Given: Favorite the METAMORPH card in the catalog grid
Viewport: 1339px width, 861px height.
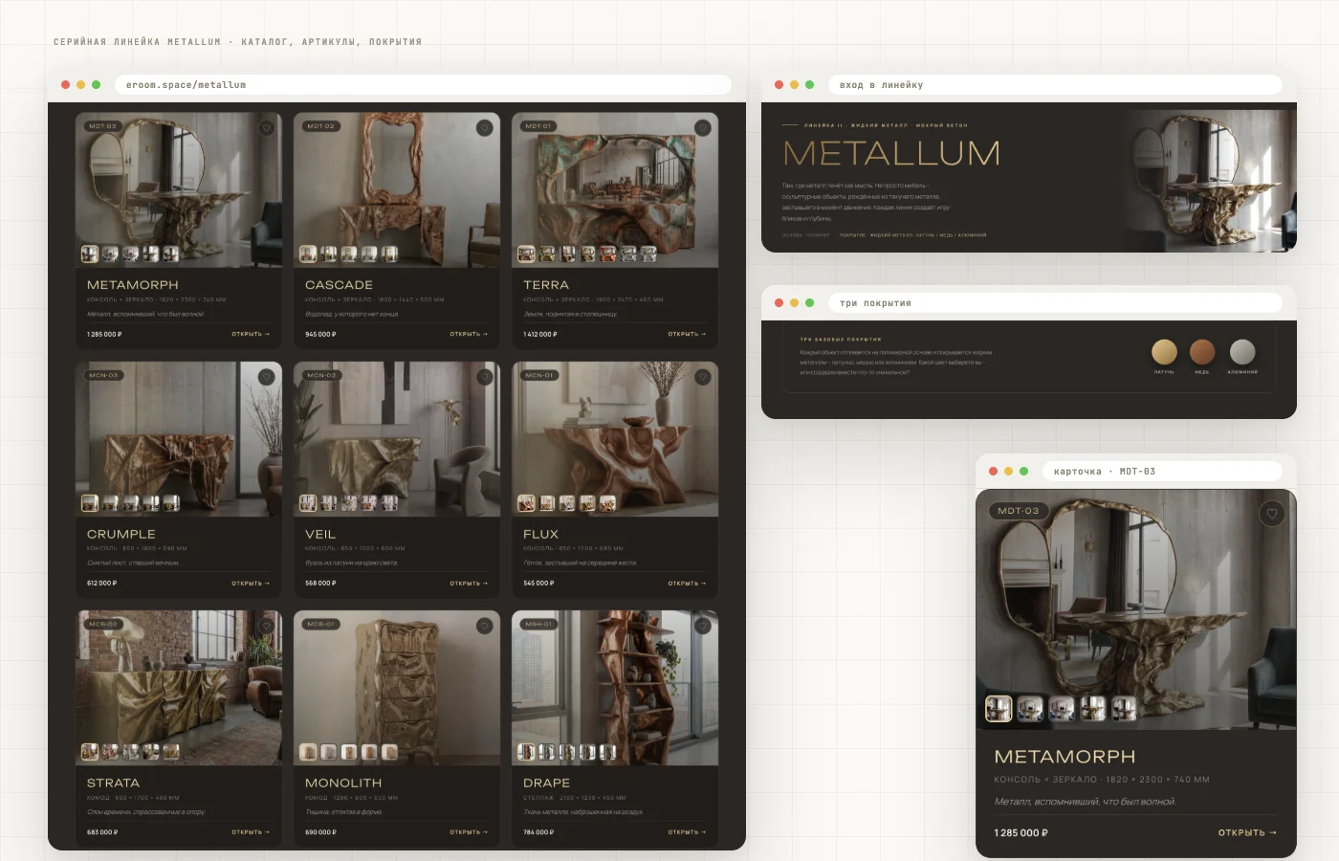Looking at the screenshot, I should pos(267,128).
